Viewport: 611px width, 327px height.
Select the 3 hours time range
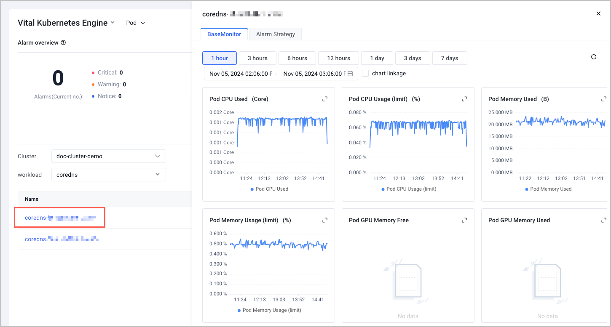(x=257, y=58)
